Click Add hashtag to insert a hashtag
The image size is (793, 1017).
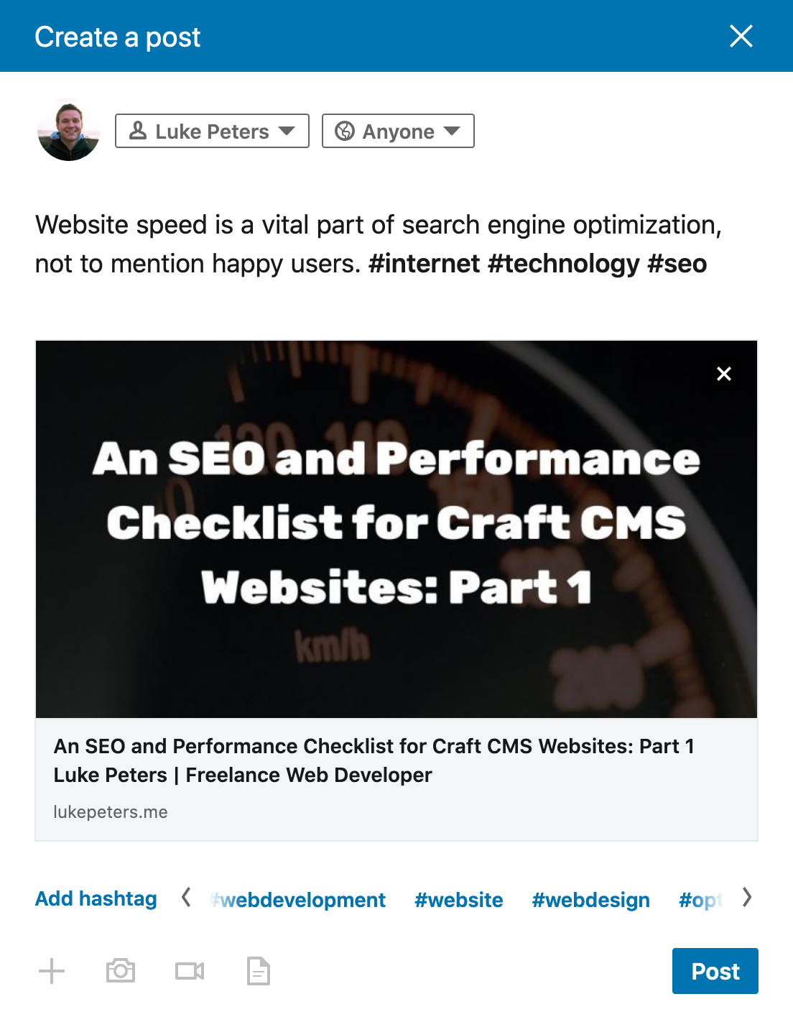pyautogui.click(x=96, y=899)
